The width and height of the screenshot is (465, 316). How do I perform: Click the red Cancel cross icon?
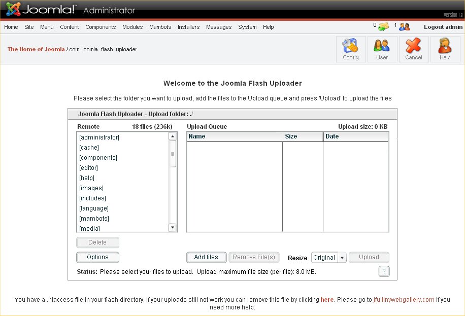point(413,49)
